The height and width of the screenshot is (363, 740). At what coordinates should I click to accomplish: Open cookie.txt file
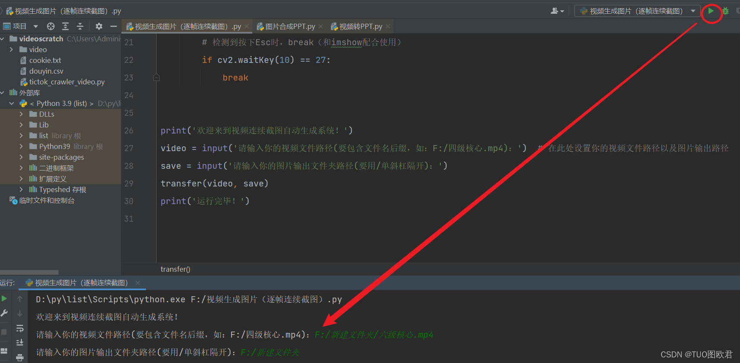tap(45, 60)
